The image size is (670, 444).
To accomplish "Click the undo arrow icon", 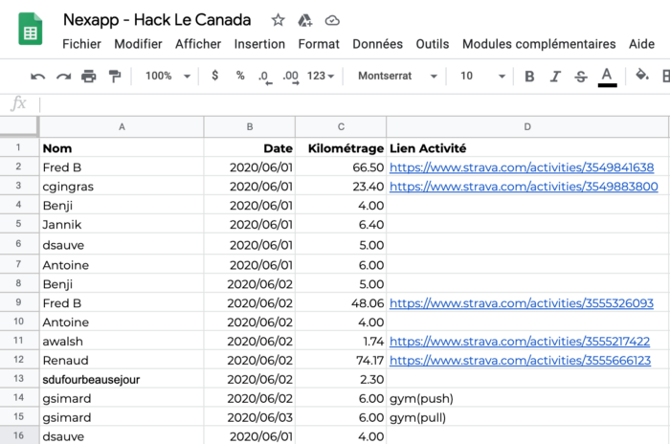I will pyautogui.click(x=37, y=77).
